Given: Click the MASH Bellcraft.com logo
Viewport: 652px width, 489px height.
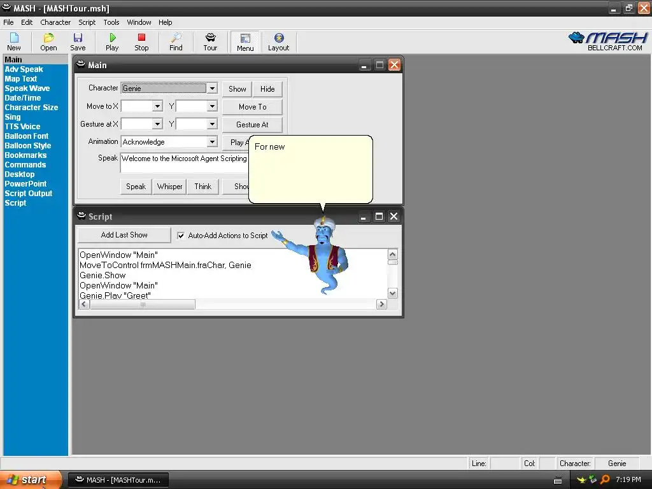Looking at the screenshot, I should click(607, 41).
